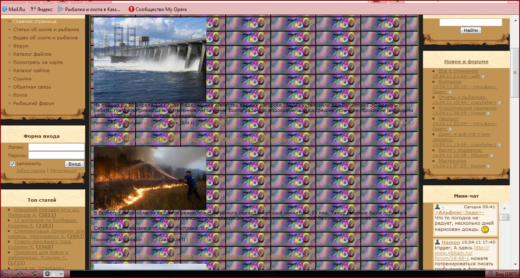Open 'Каталог файлов' menu item
This screenshot has height=278, width=520.
coord(32,54)
